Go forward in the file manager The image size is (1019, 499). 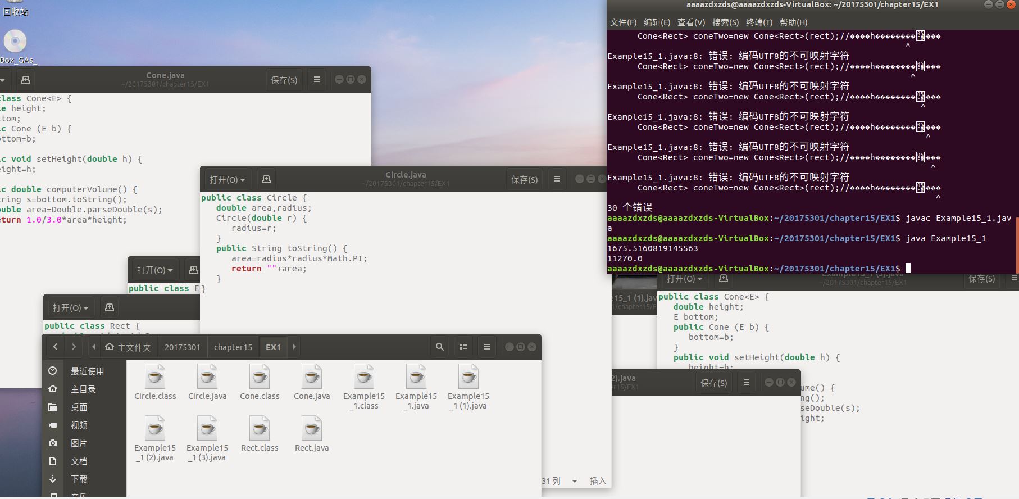pos(74,347)
